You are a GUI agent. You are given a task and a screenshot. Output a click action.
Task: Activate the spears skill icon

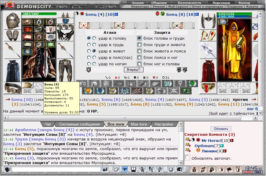coord(136,91)
